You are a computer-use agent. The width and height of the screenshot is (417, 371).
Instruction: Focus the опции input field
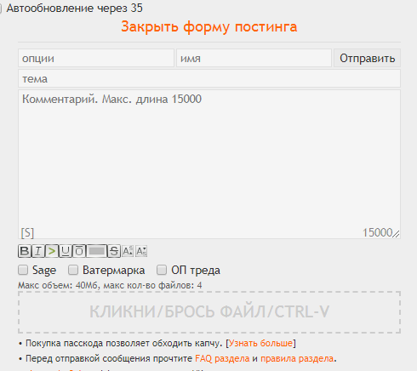click(96, 58)
